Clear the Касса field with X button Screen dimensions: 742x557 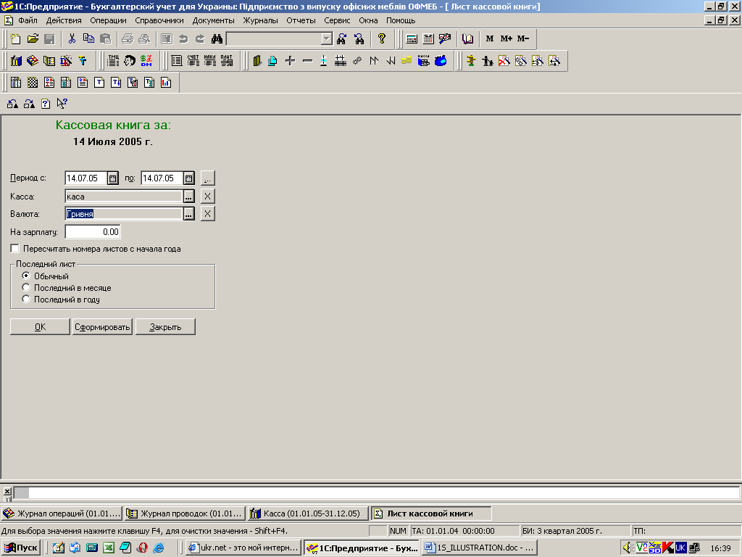click(208, 196)
